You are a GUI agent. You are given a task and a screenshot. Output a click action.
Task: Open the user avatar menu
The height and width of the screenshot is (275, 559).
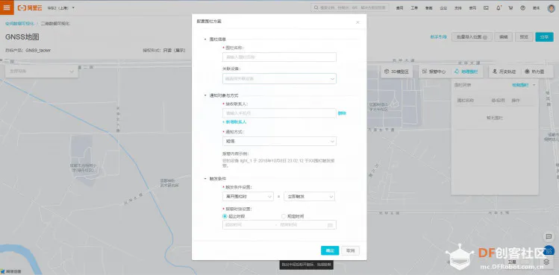click(551, 8)
